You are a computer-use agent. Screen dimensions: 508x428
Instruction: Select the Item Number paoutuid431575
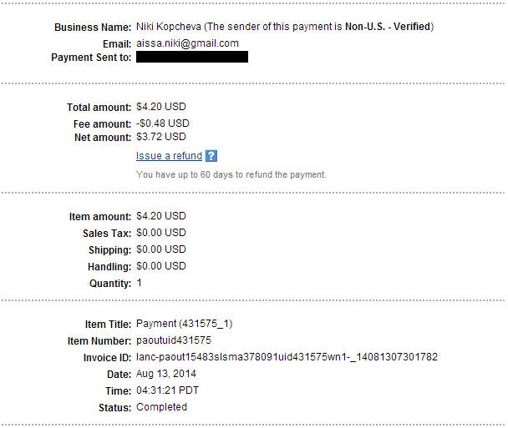pyautogui.click(x=173, y=340)
